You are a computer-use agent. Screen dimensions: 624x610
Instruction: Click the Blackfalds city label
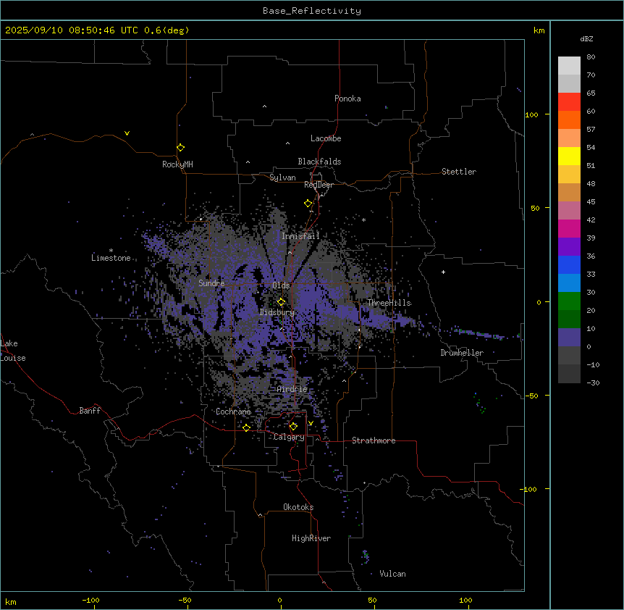319,162
